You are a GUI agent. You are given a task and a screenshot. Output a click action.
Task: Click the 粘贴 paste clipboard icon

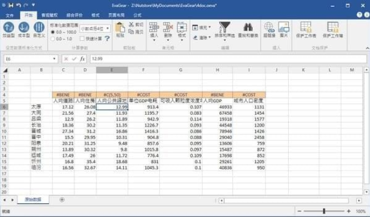120,28
